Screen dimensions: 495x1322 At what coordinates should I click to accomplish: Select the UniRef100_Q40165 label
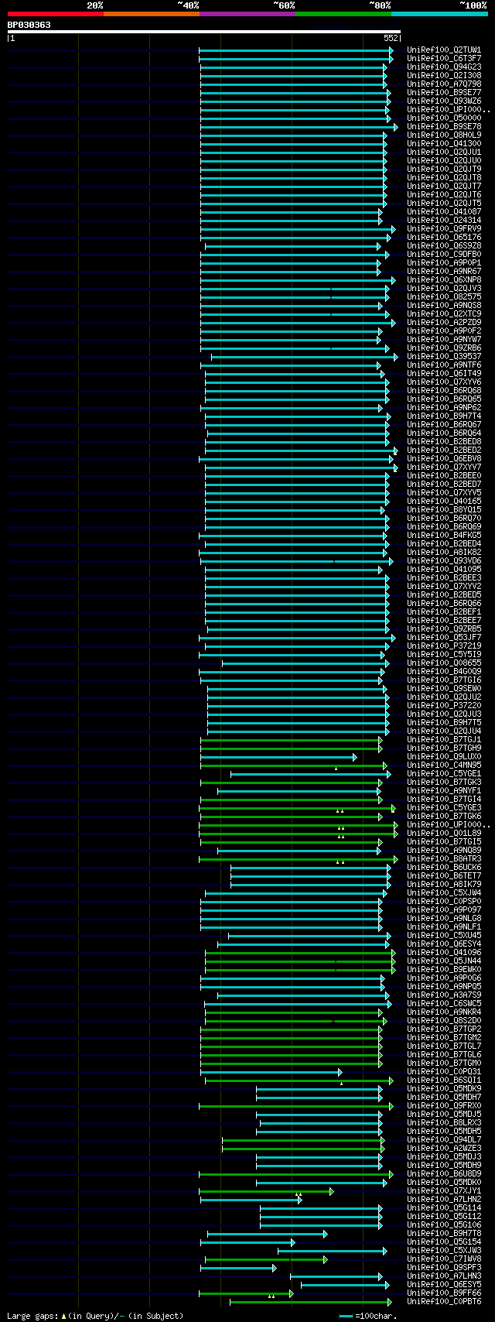coord(444,501)
